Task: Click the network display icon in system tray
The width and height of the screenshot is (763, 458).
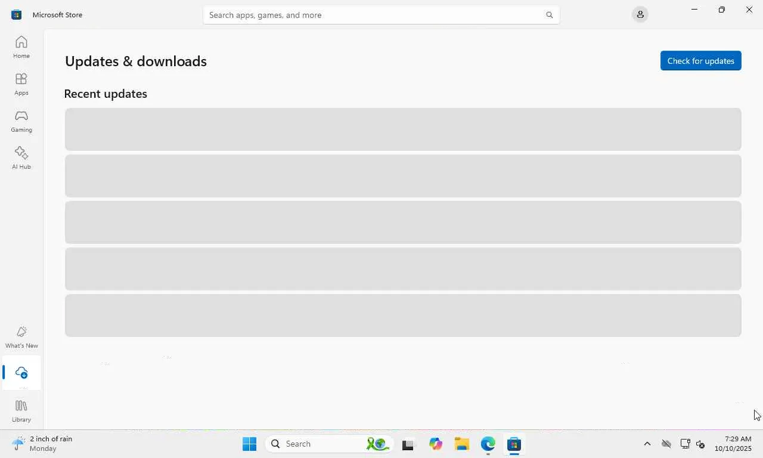Action: pyautogui.click(x=685, y=444)
